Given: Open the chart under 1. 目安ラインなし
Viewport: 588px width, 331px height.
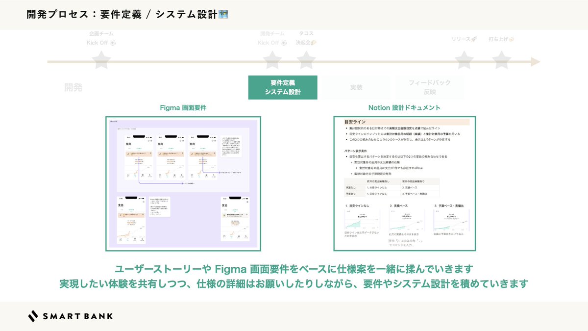Looking at the screenshot, I should coord(363,221).
